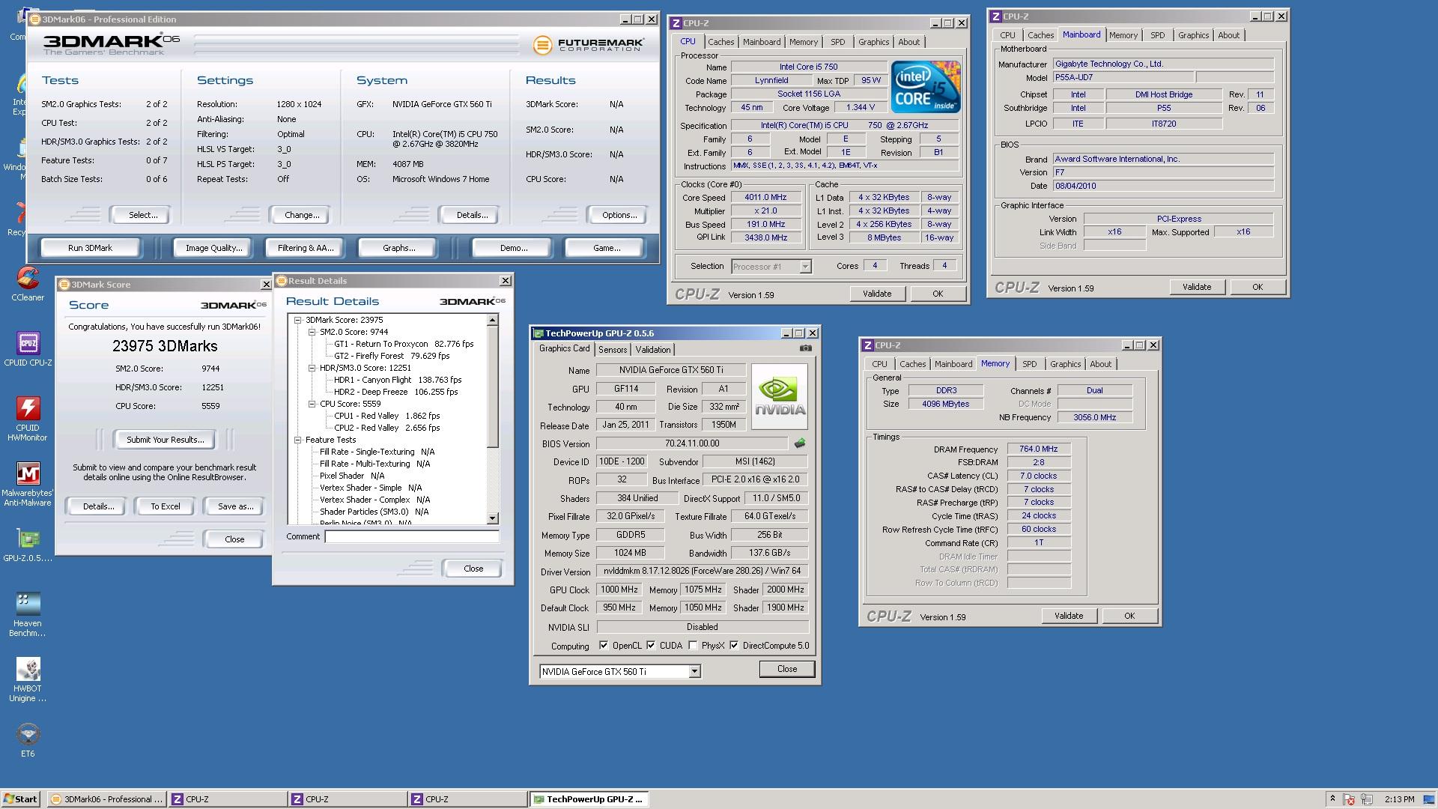Click Result Details scroll down arrow

pyautogui.click(x=492, y=518)
